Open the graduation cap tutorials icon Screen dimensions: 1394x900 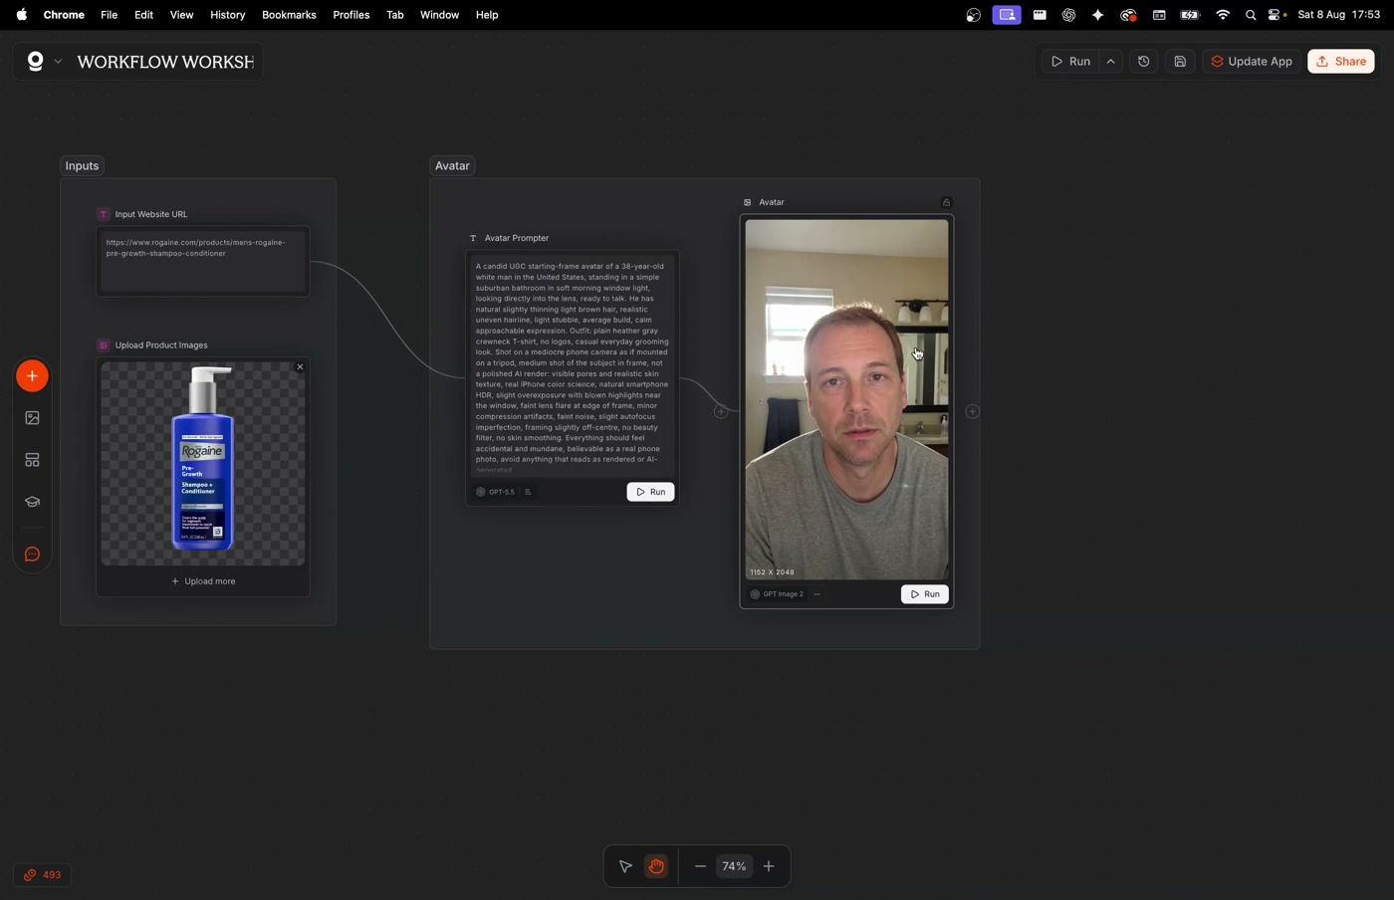click(x=32, y=502)
